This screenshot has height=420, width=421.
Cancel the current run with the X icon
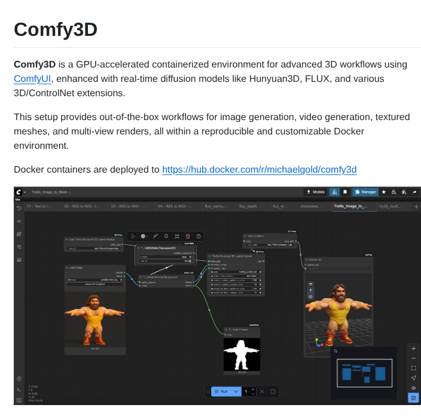coord(262,391)
